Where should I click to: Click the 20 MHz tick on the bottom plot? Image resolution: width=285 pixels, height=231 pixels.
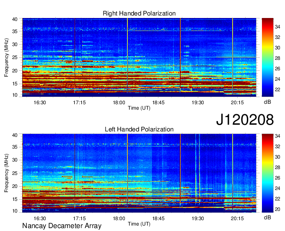[x=15, y=186]
